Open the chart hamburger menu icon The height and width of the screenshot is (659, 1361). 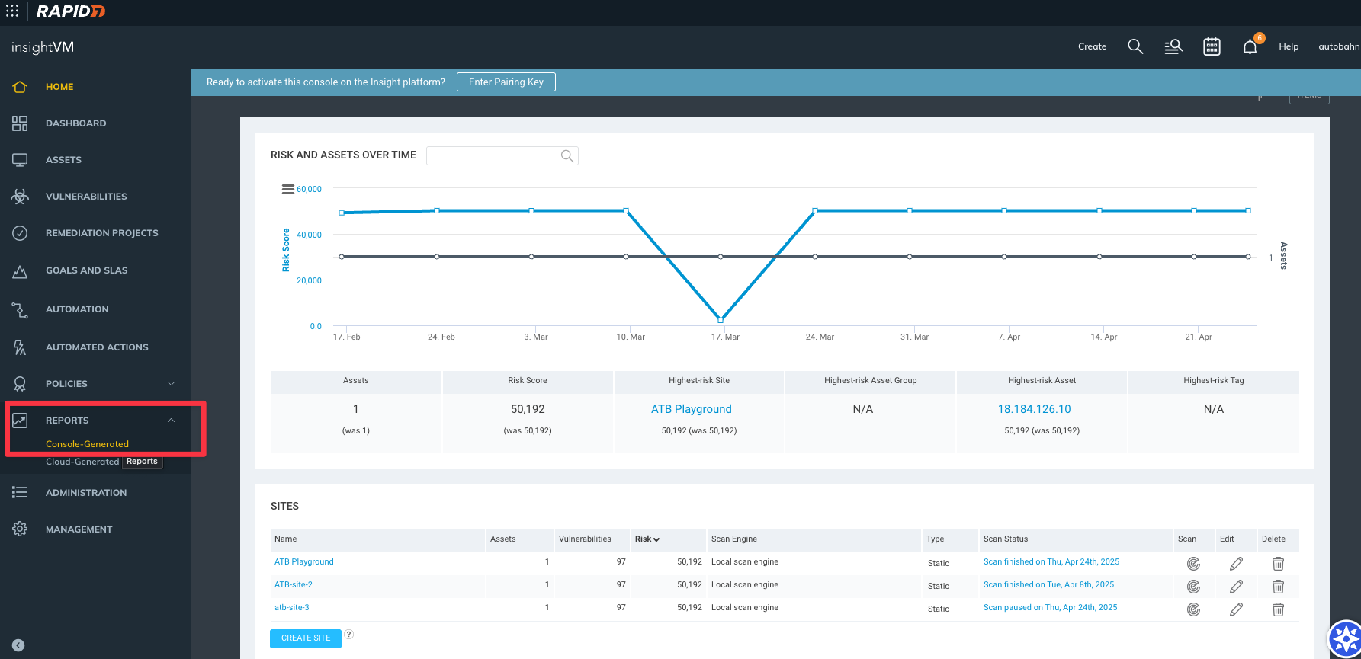coord(288,190)
